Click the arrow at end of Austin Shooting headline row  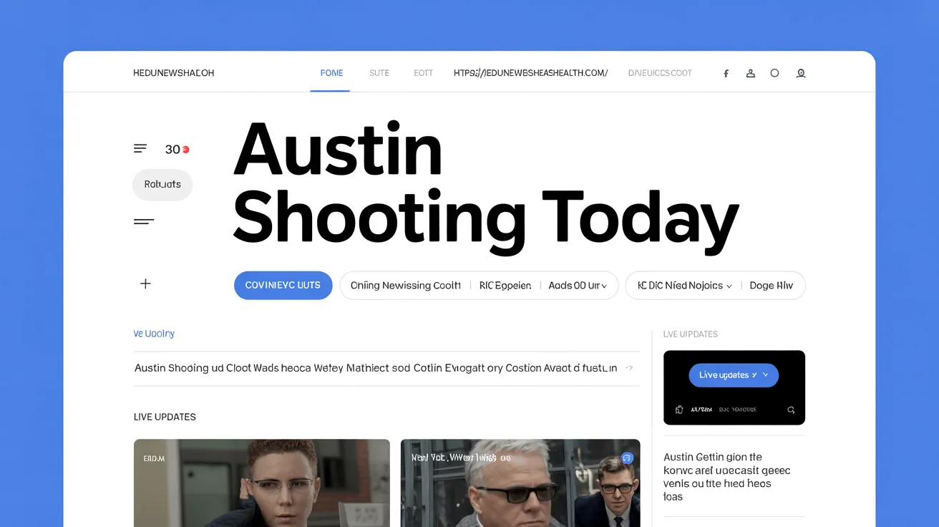[x=629, y=368]
